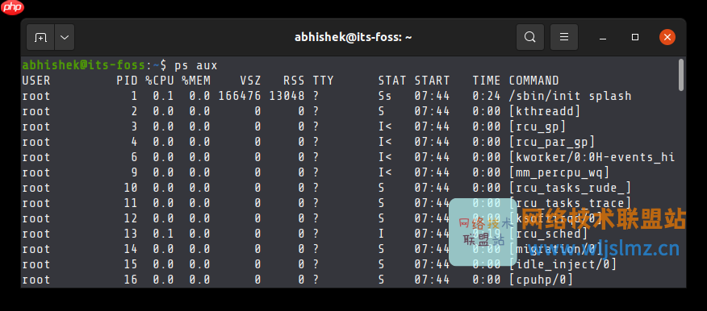Image resolution: width=707 pixels, height=311 pixels.
Task: Click the TIME column header
Action: 487,81
